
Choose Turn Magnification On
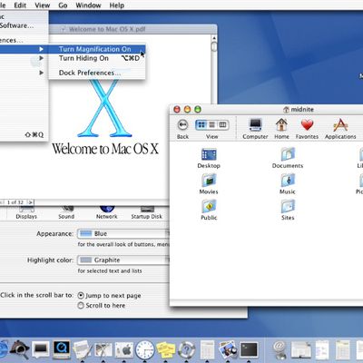click(97, 49)
